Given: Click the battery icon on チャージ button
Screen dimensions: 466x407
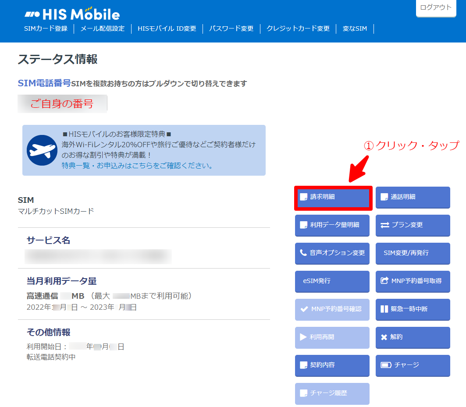Looking at the screenshot, I should click(x=386, y=365).
